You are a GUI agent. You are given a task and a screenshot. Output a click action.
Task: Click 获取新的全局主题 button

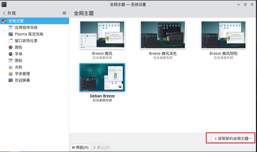click(x=233, y=138)
